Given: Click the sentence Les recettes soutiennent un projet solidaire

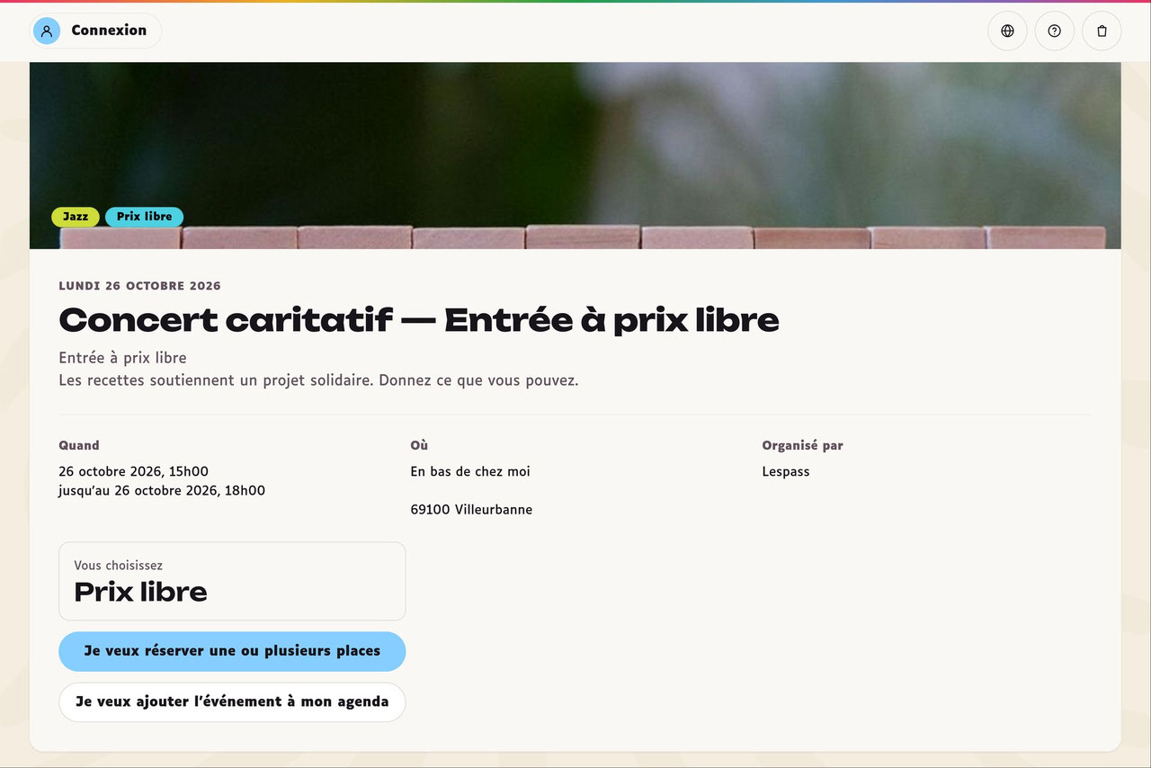Looking at the screenshot, I should (217, 380).
